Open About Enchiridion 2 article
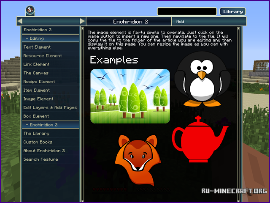Screen dimensions: 270x203 click(x=51, y=151)
